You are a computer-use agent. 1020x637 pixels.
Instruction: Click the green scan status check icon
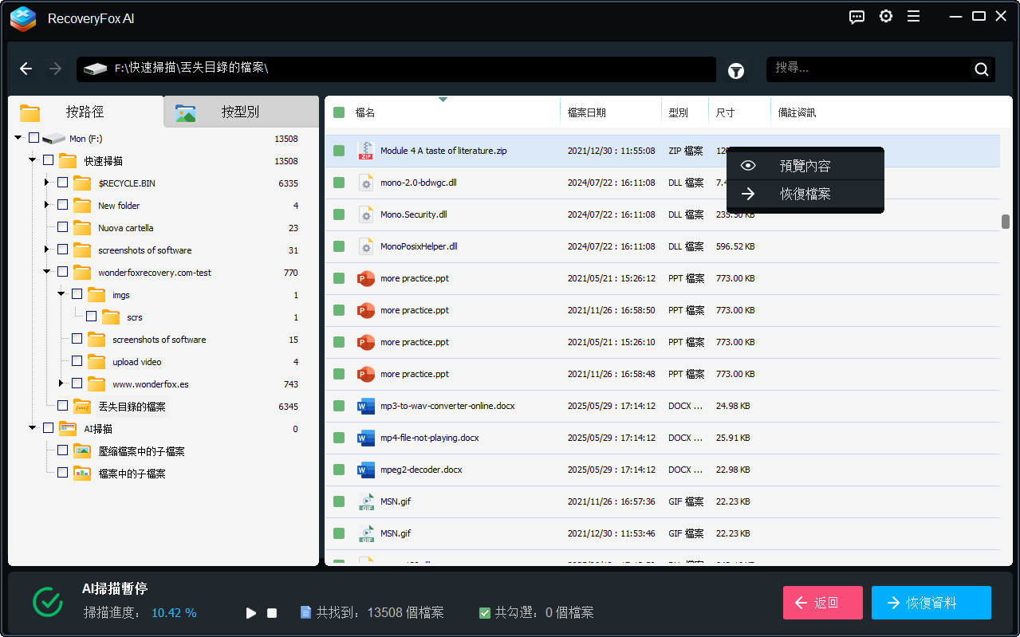[x=47, y=602]
